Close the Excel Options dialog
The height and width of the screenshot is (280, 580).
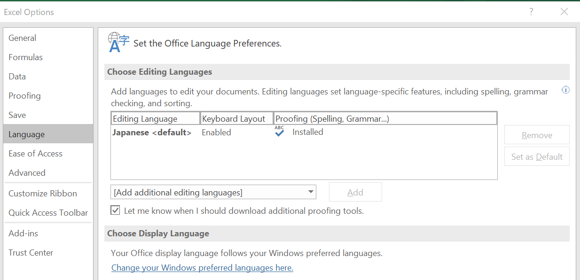pos(564,12)
